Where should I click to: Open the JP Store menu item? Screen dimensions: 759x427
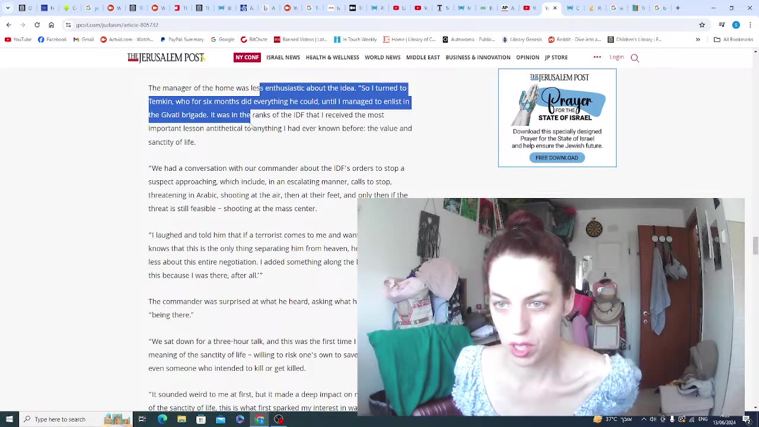click(x=556, y=58)
